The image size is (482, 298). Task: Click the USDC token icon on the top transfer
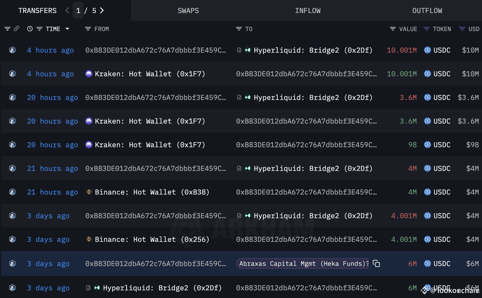427,50
